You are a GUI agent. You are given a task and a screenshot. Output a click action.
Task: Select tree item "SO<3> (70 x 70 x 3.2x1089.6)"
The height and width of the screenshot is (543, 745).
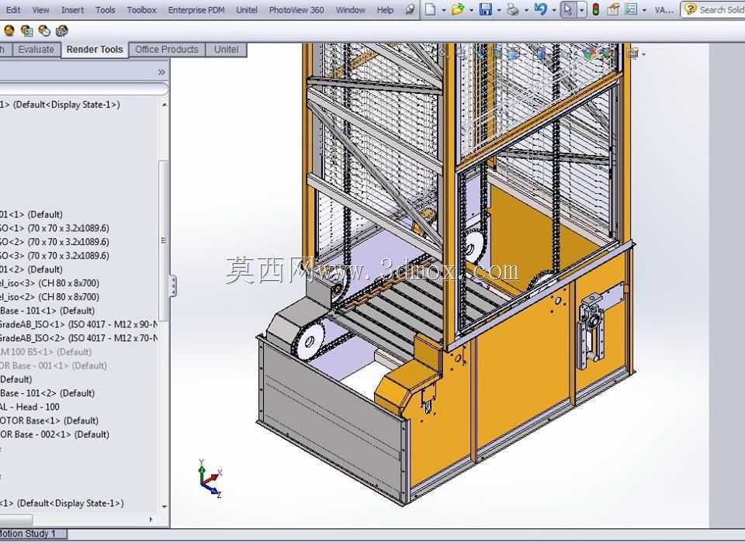coord(54,255)
